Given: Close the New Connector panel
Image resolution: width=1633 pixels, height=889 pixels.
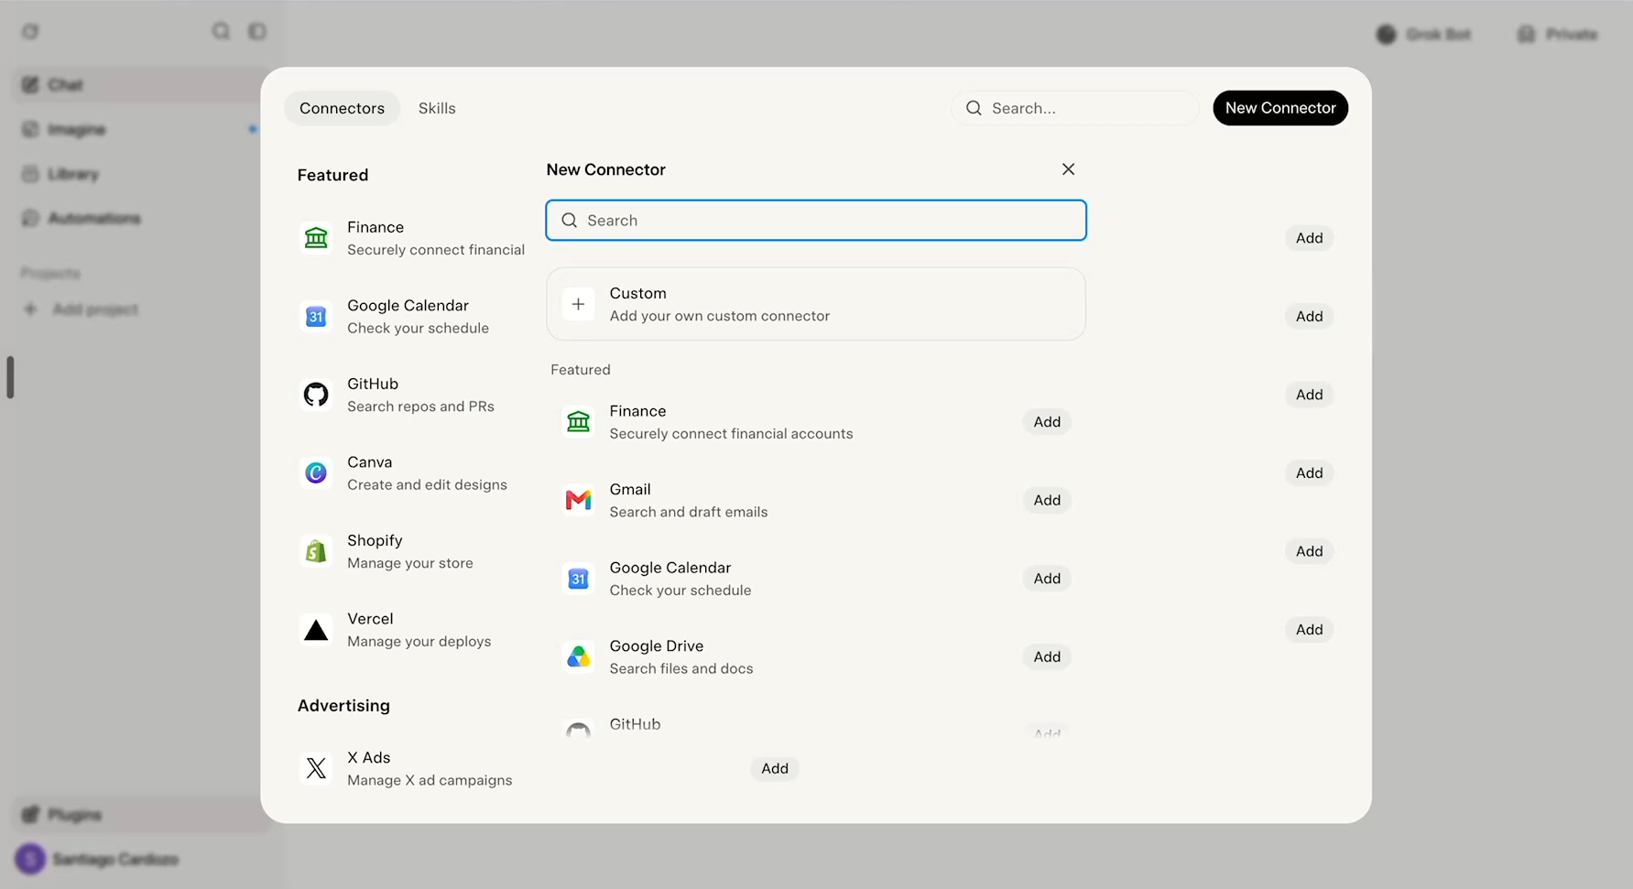Looking at the screenshot, I should point(1068,169).
